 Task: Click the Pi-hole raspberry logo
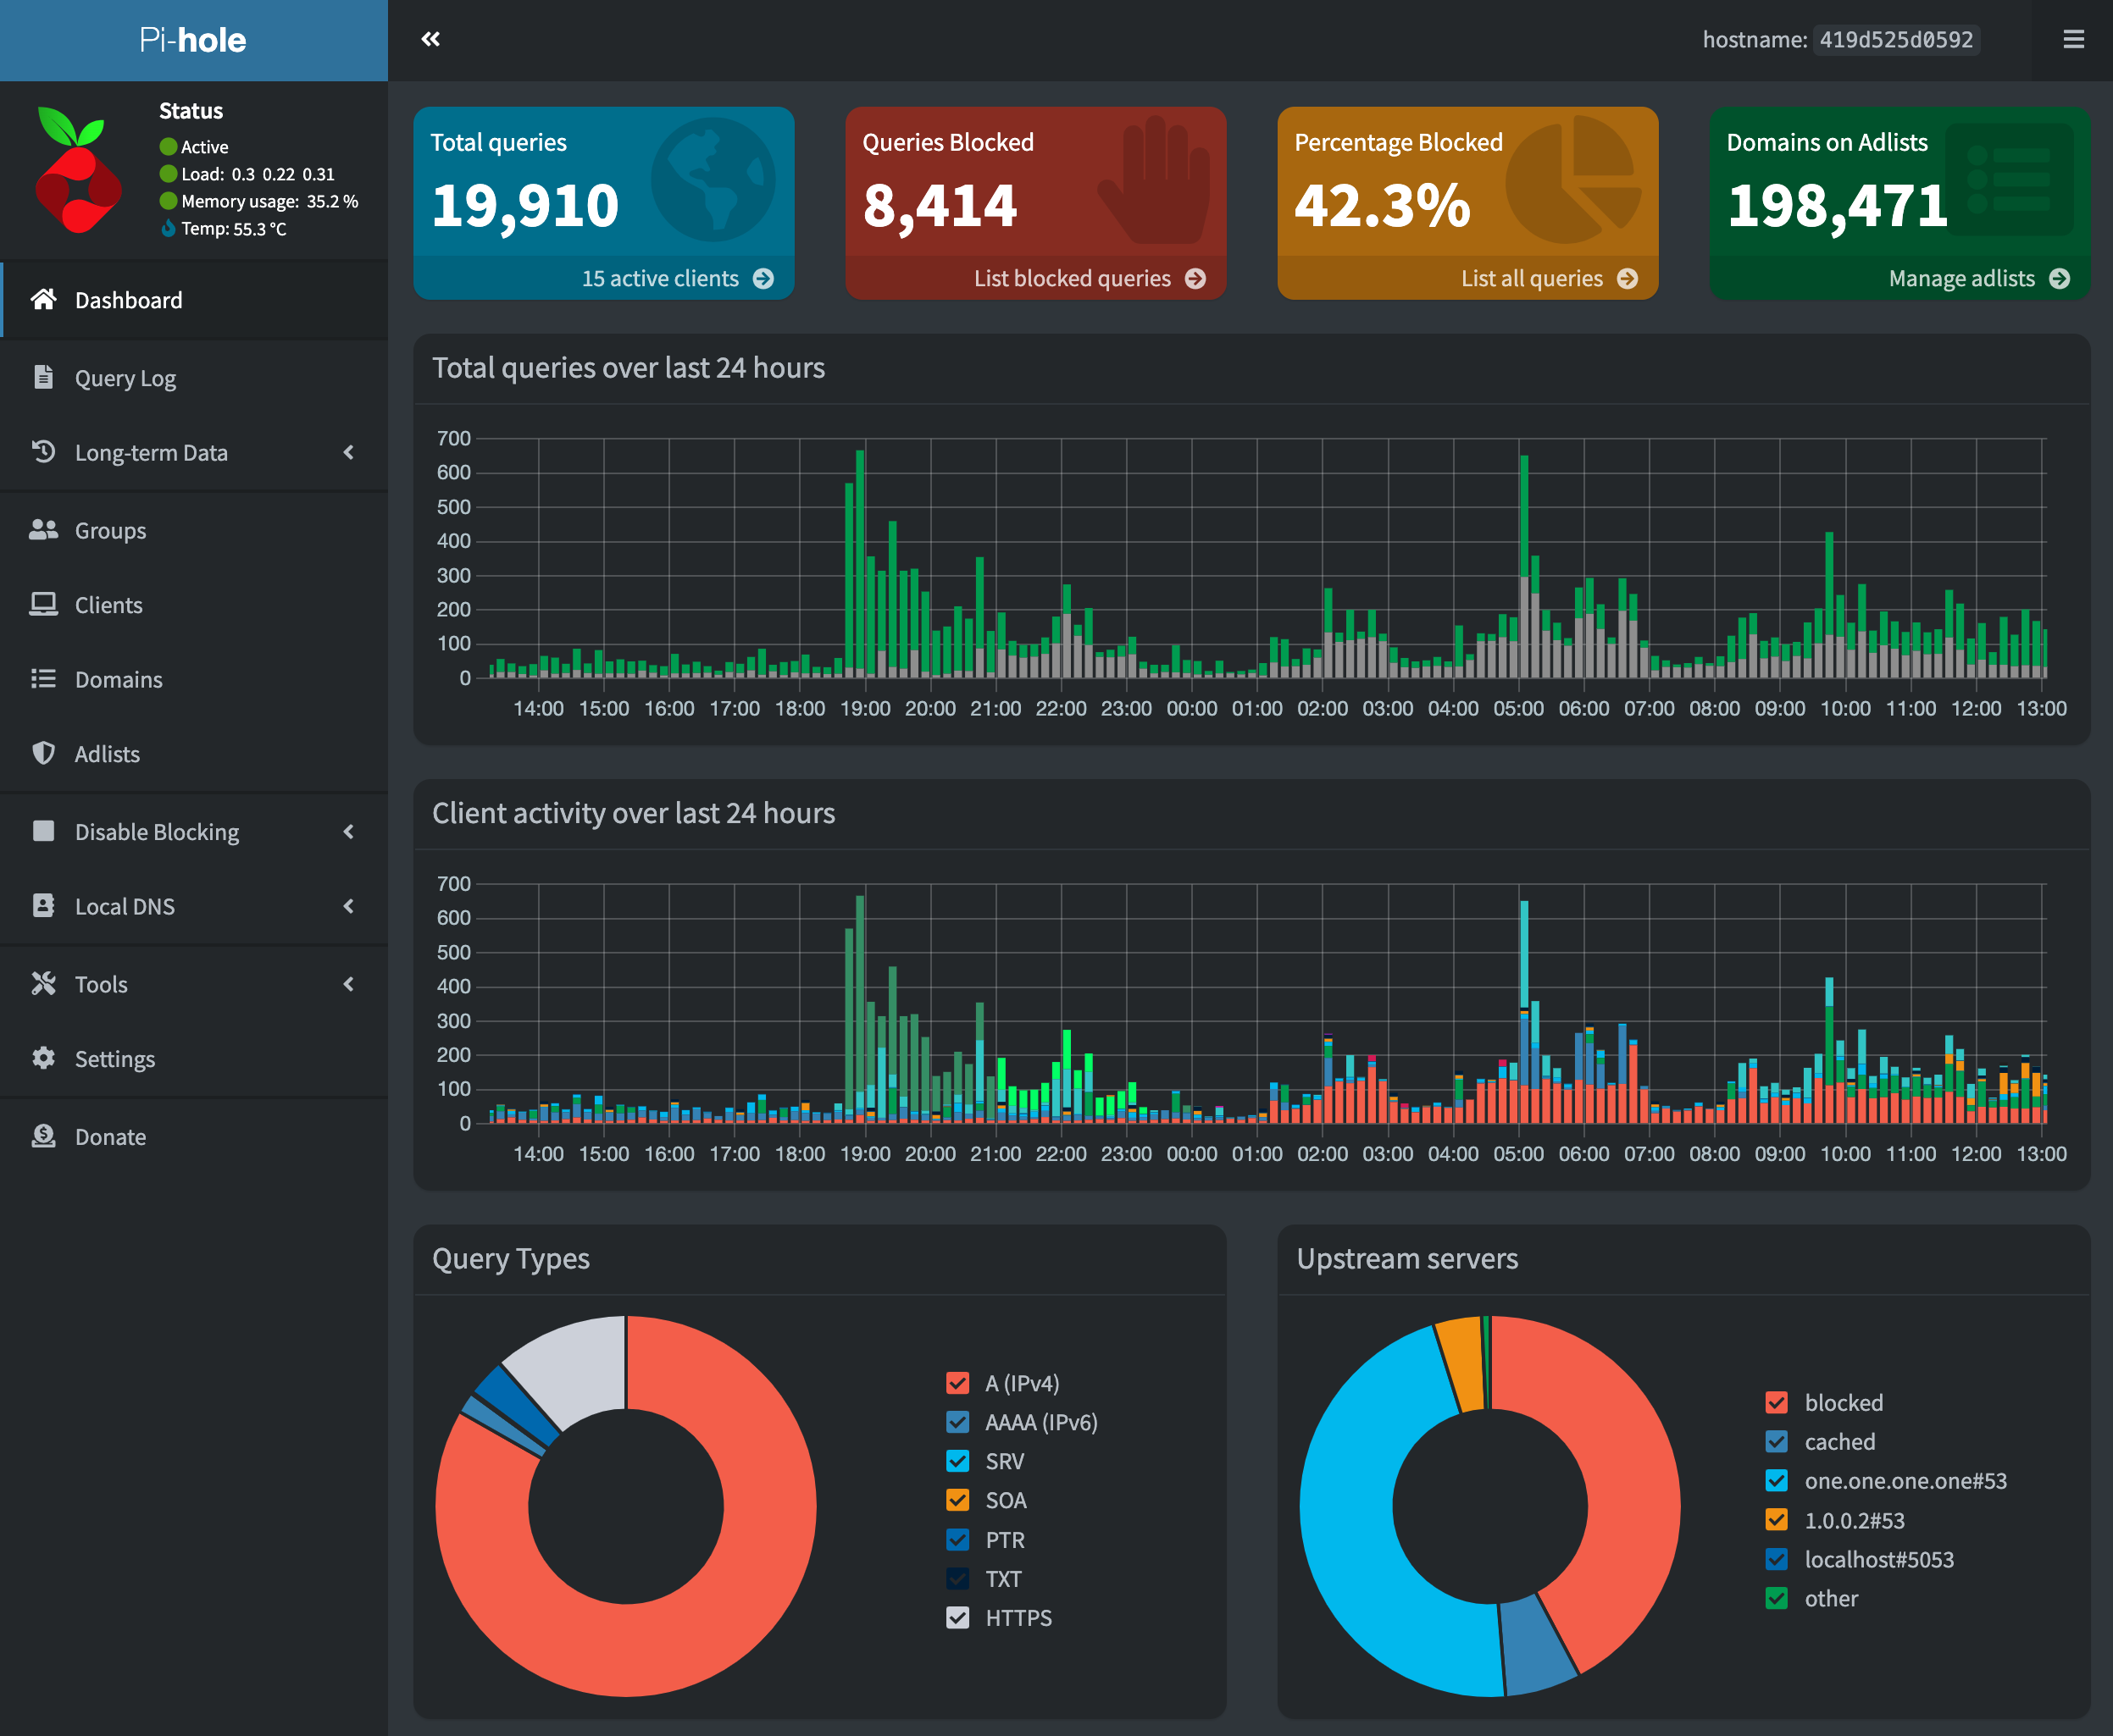78,170
